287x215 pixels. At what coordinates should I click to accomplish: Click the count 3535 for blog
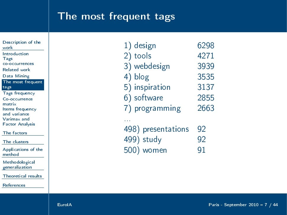pos(206,77)
